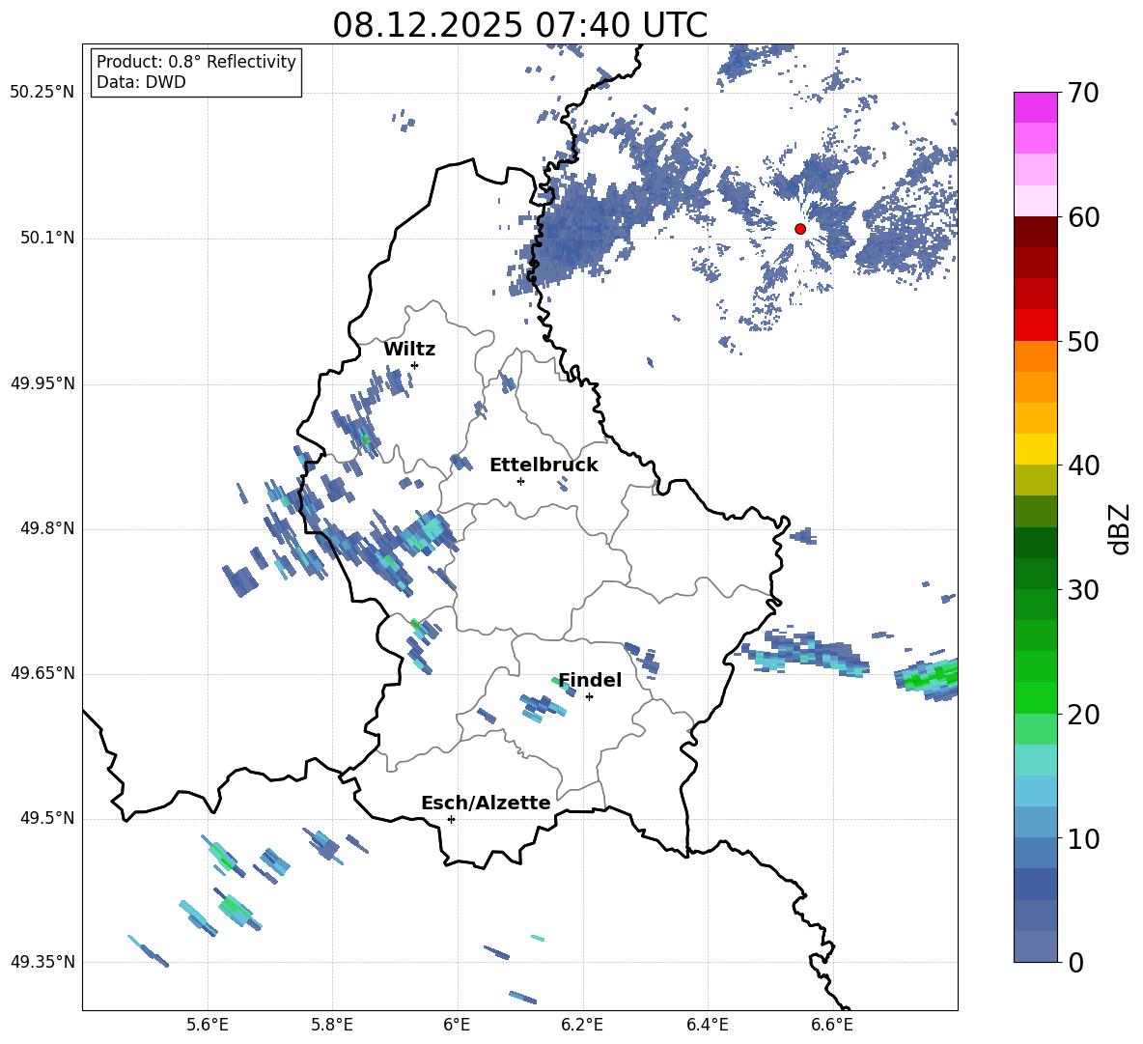Click the orange color band just below 50 dBZ
Viewport: 1143px width, 1044px height.
point(1035,356)
